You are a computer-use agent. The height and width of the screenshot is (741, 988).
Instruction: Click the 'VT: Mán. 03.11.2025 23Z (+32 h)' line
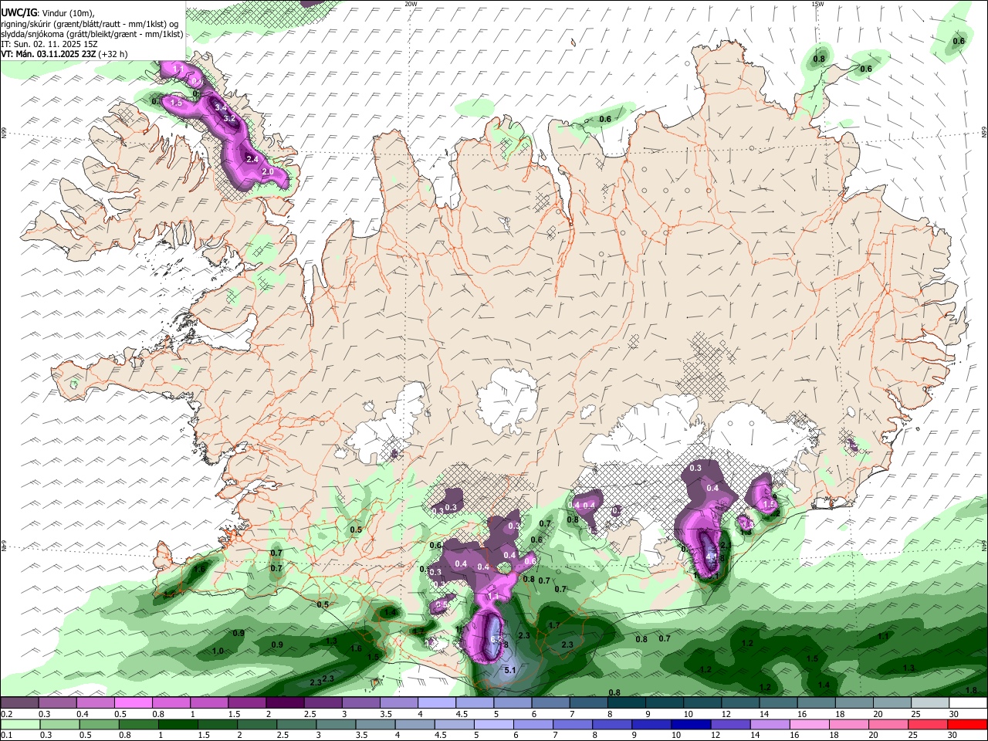(x=65, y=54)
